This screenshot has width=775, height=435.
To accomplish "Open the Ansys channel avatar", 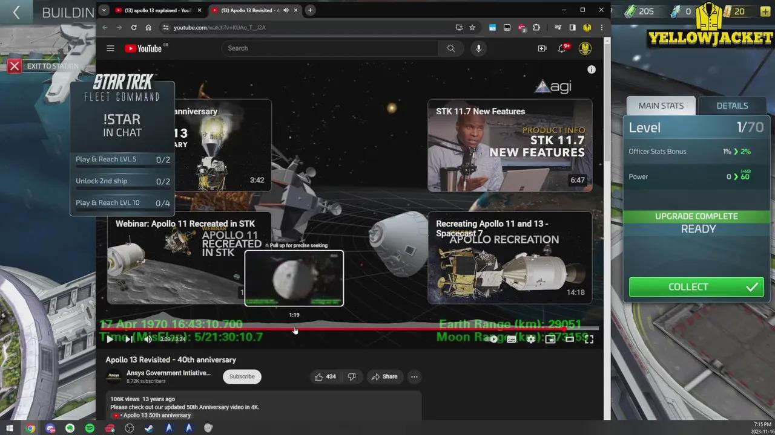I will pyautogui.click(x=114, y=376).
